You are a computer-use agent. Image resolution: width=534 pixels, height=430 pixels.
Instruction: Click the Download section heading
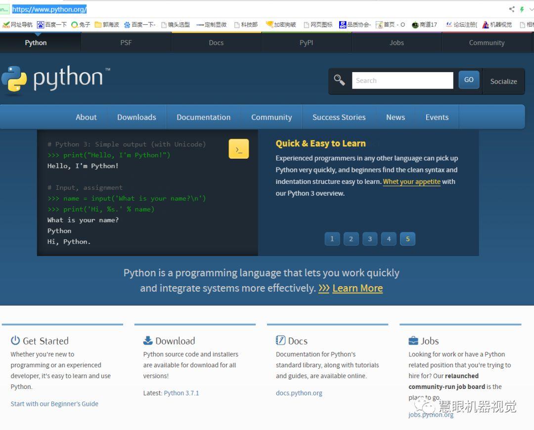175,341
